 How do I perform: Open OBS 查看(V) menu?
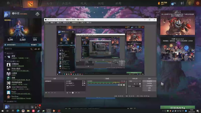(x=59, y=23)
